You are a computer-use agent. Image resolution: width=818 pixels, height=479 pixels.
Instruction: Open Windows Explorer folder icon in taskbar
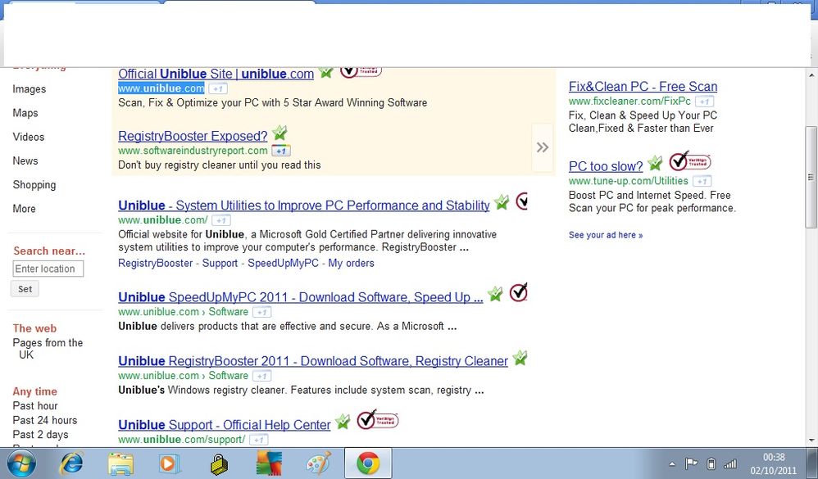[x=120, y=463]
